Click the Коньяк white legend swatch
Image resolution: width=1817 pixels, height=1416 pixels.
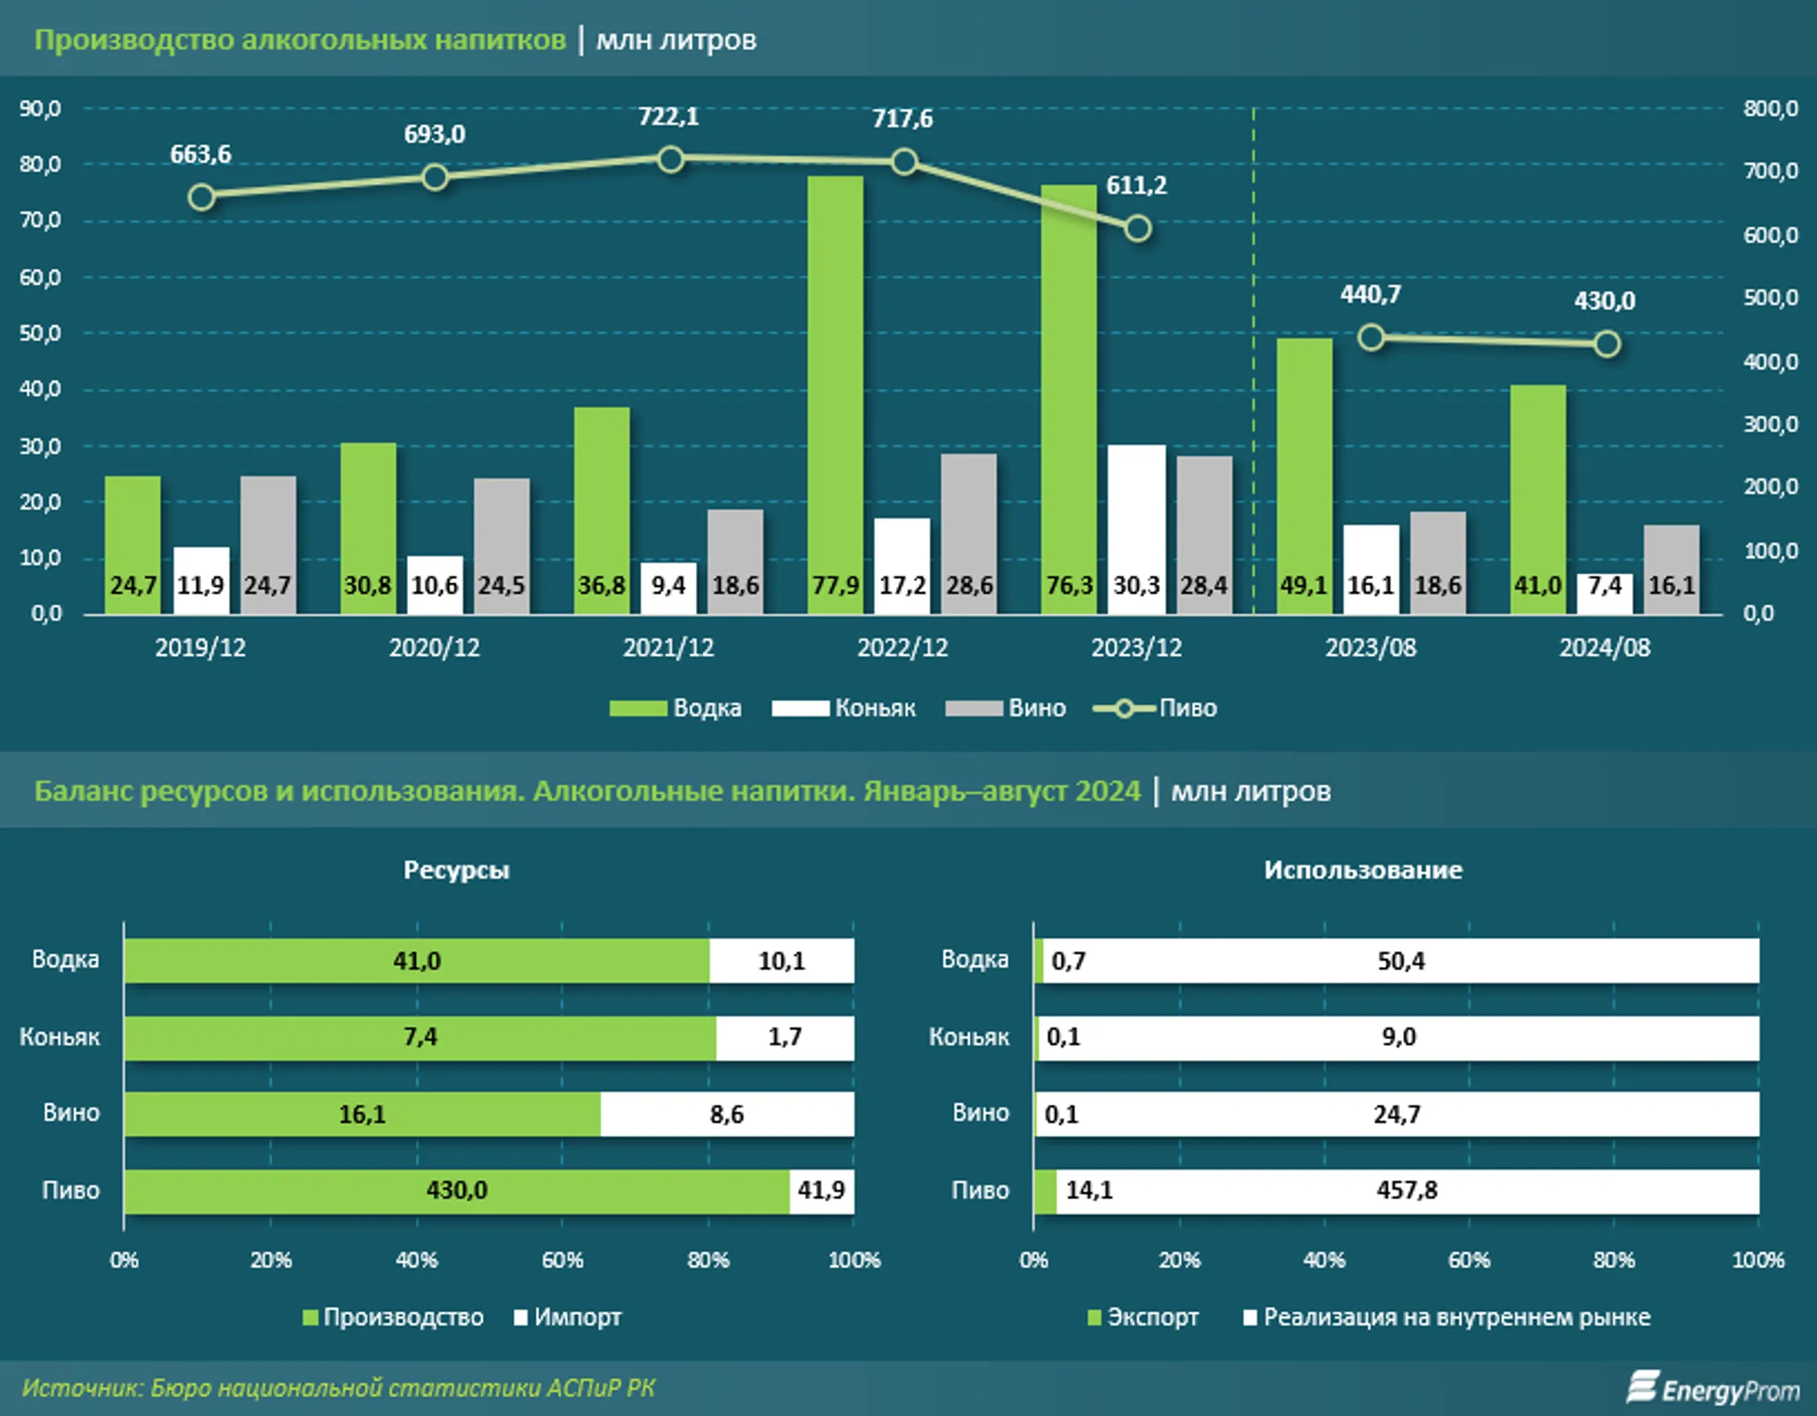pyautogui.click(x=800, y=708)
